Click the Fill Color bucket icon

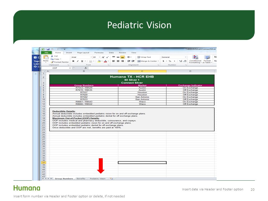pos(99,61)
